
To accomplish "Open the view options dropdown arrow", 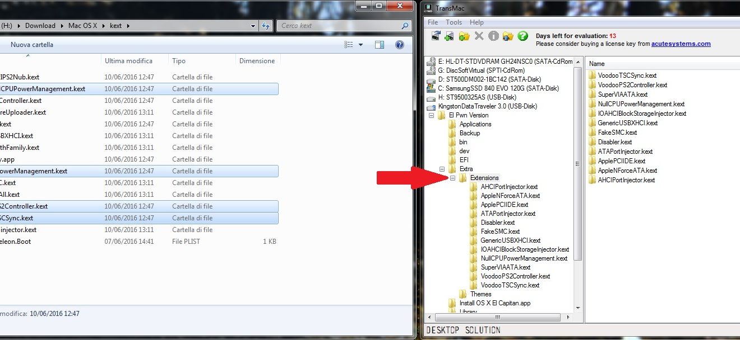I will tap(360, 45).
